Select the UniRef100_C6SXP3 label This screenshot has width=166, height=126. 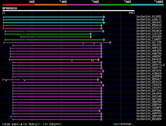pyautogui.click(x=149, y=88)
